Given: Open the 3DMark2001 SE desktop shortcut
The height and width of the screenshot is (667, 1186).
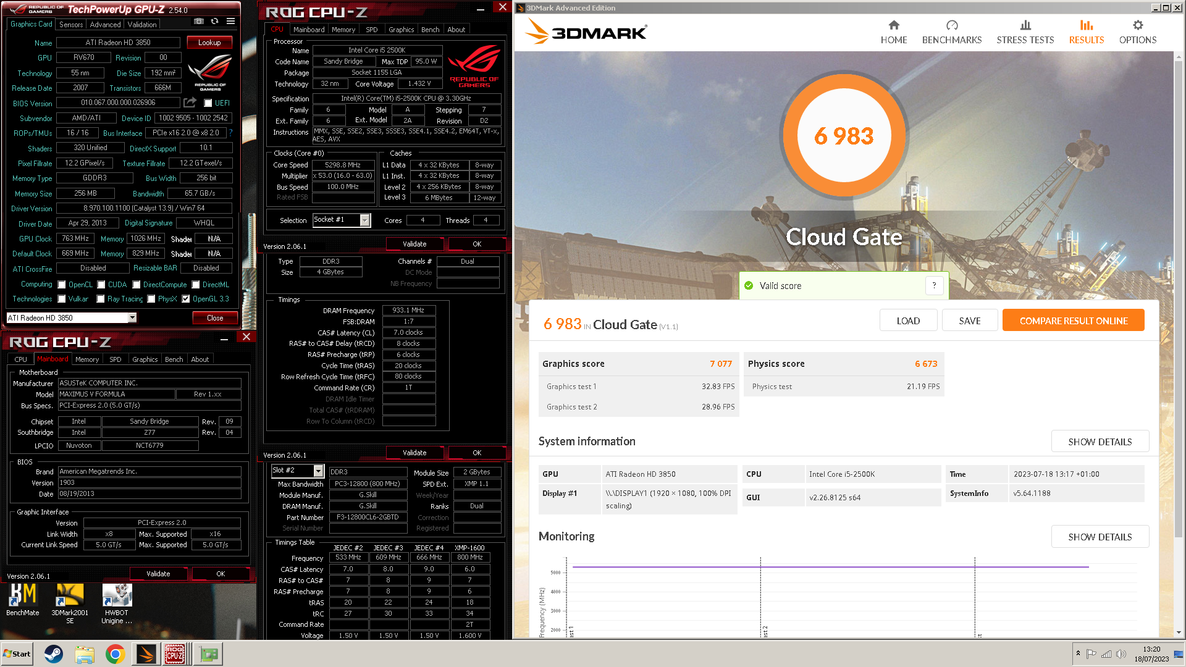Looking at the screenshot, I should (x=70, y=604).
